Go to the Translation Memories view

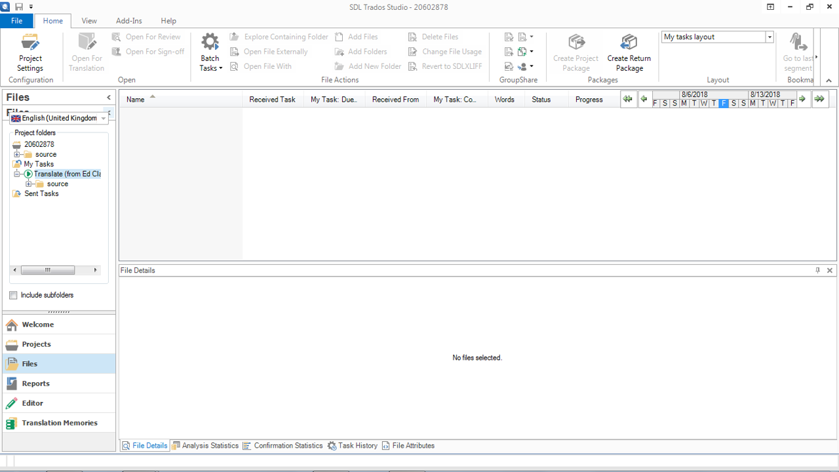58,423
